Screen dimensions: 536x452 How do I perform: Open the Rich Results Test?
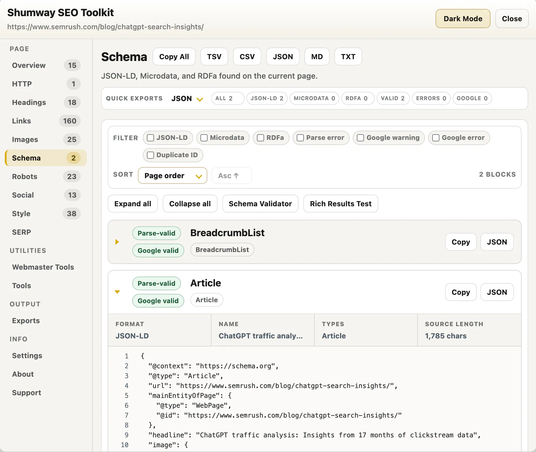click(x=341, y=204)
